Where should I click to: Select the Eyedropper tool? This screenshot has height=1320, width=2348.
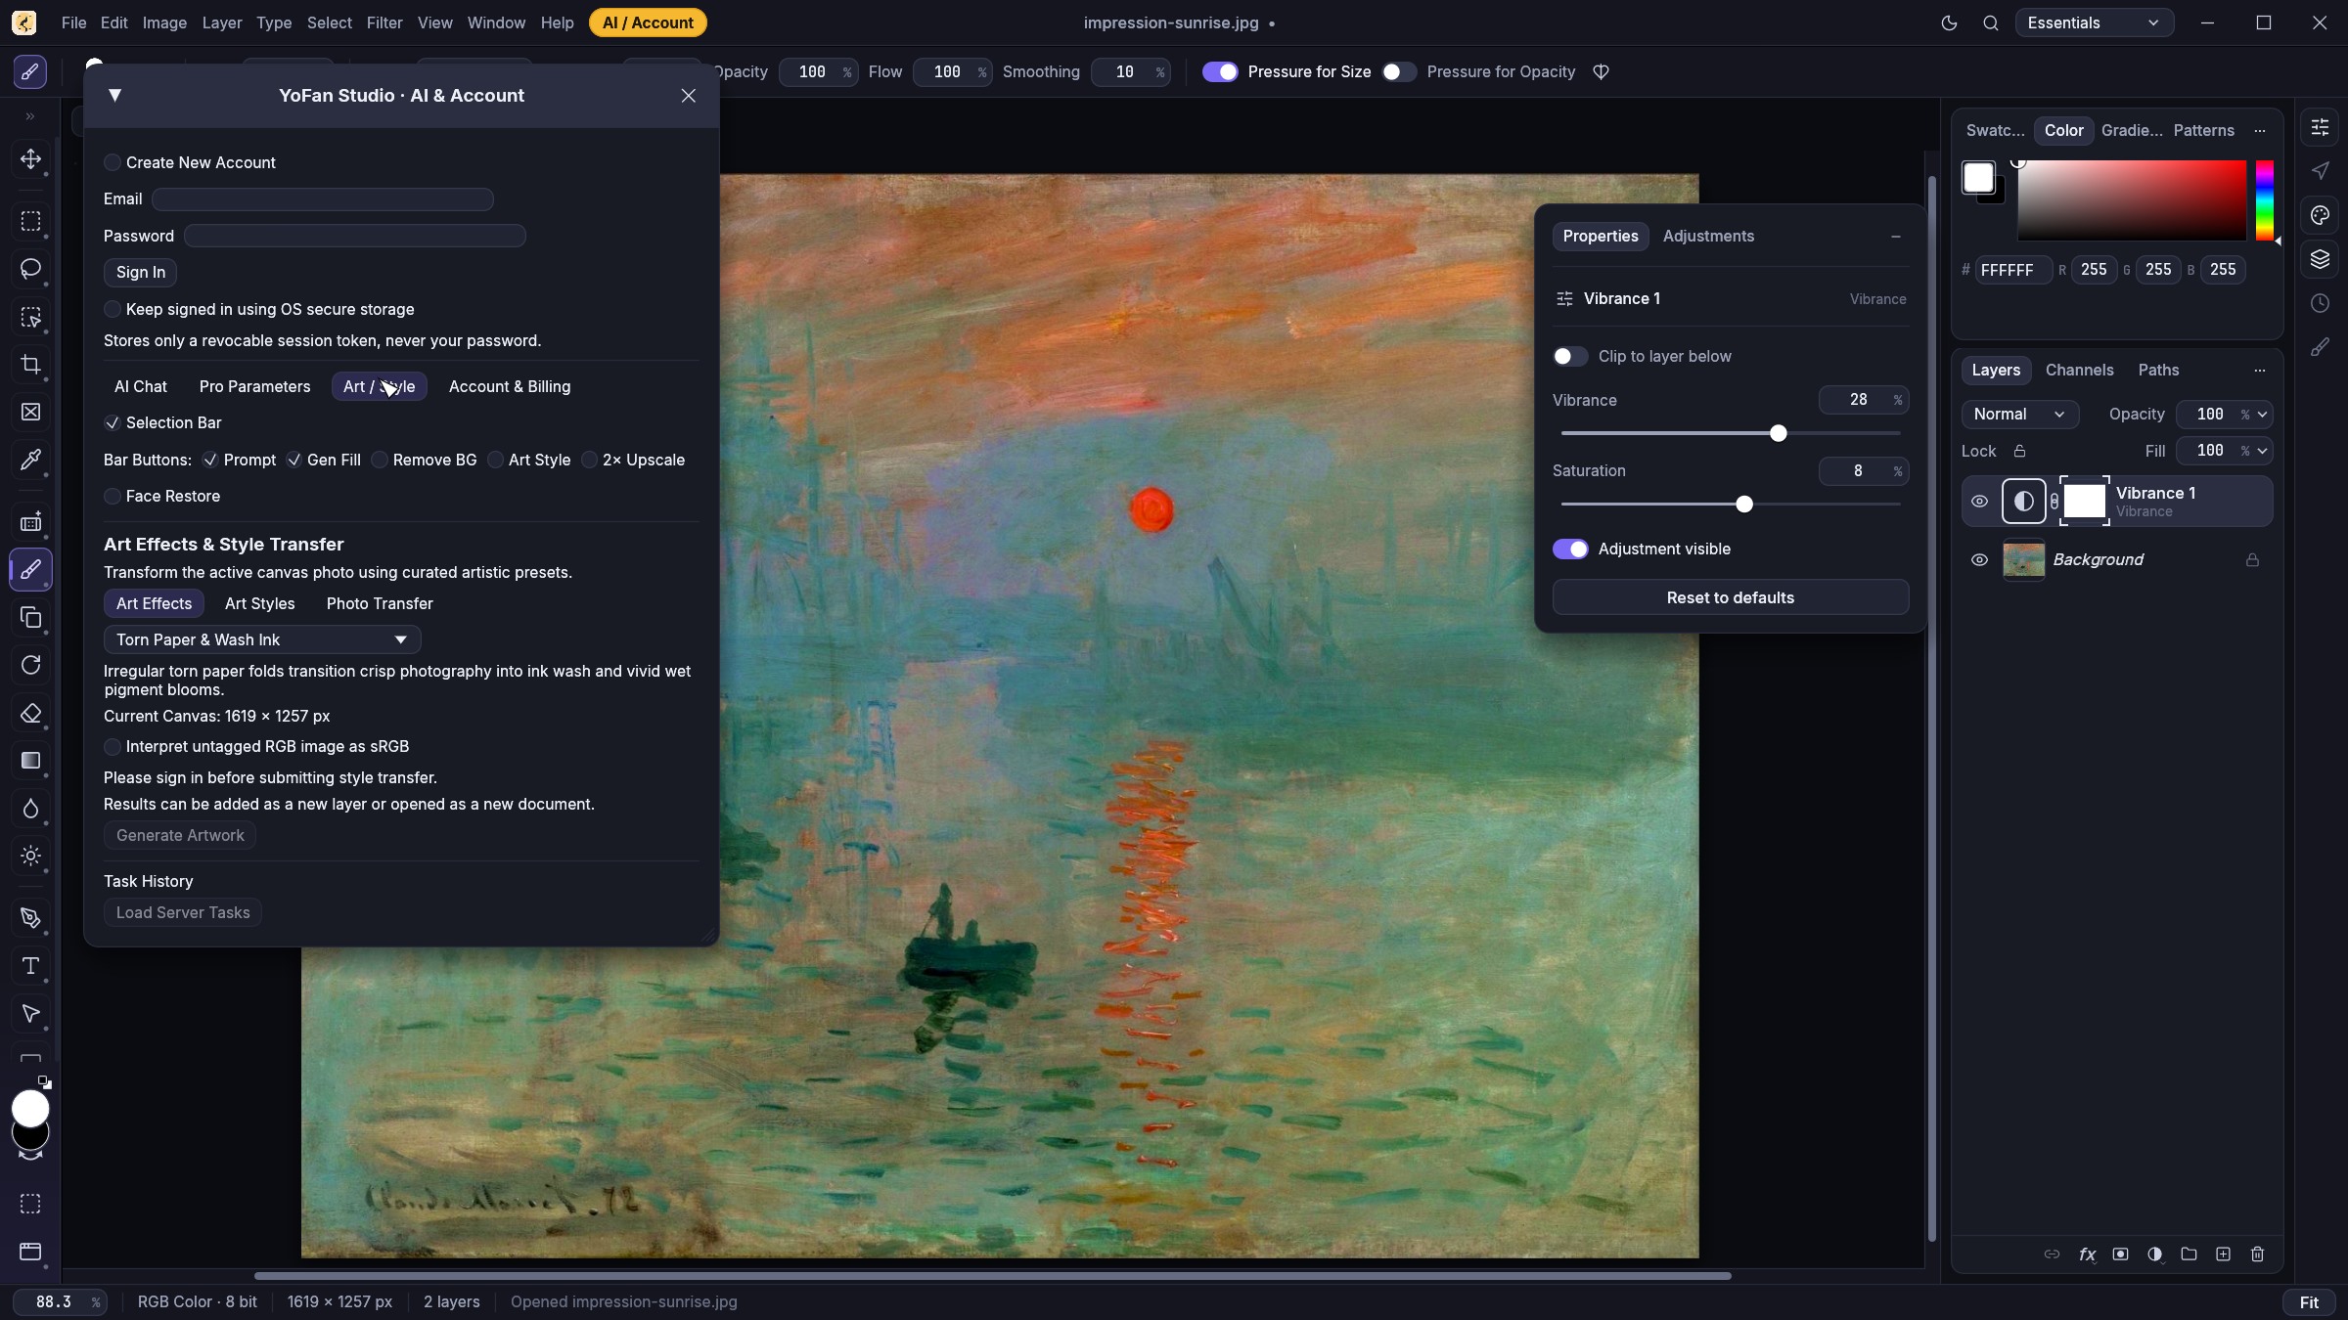tap(30, 460)
